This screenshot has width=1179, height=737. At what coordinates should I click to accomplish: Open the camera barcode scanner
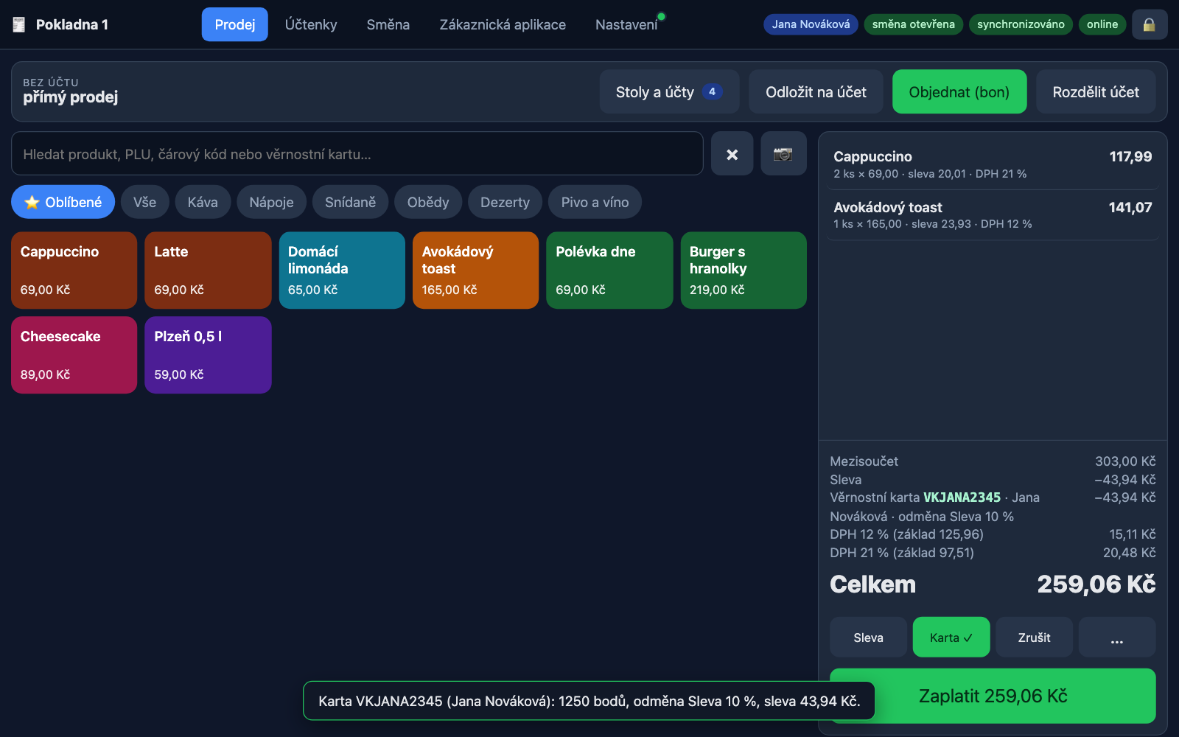[783, 154]
